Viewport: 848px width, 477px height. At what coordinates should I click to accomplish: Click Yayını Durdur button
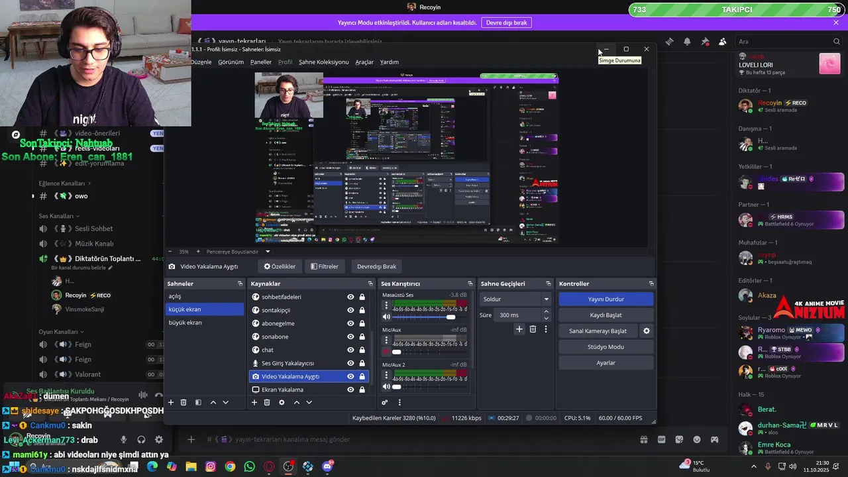(606, 299)
